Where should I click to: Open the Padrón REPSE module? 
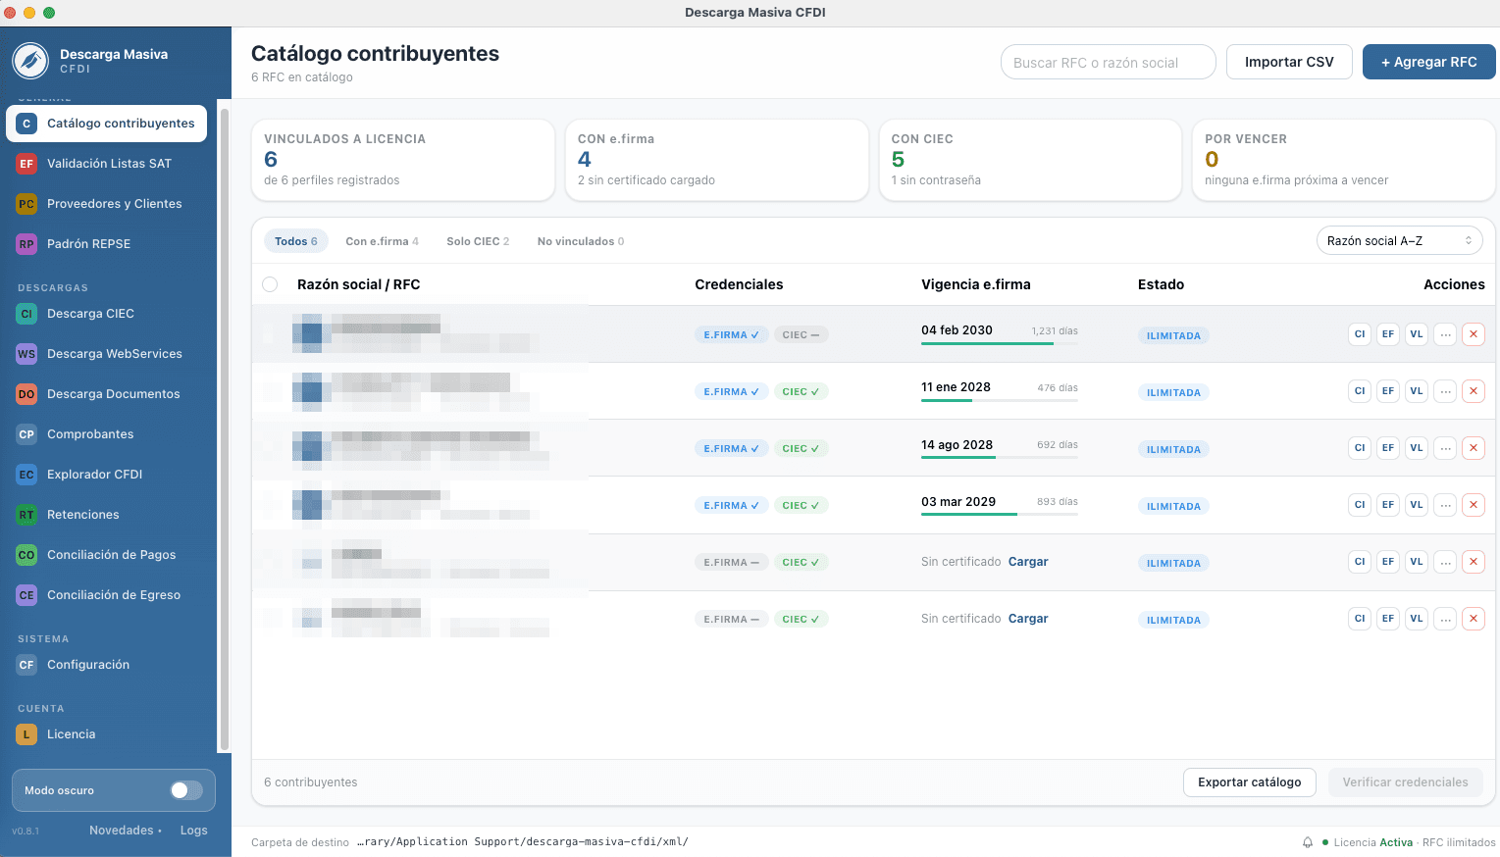coord(106,244)
